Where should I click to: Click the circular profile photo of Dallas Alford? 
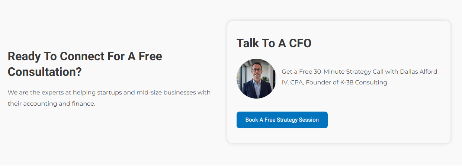click(x=256, y=78)
